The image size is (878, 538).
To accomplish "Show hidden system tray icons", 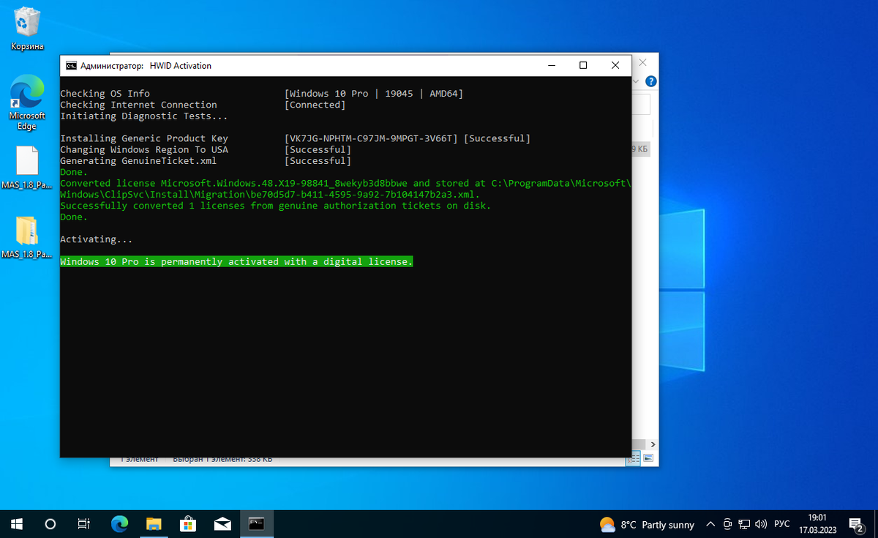I will pyautogui.click(x=710, y=525).
